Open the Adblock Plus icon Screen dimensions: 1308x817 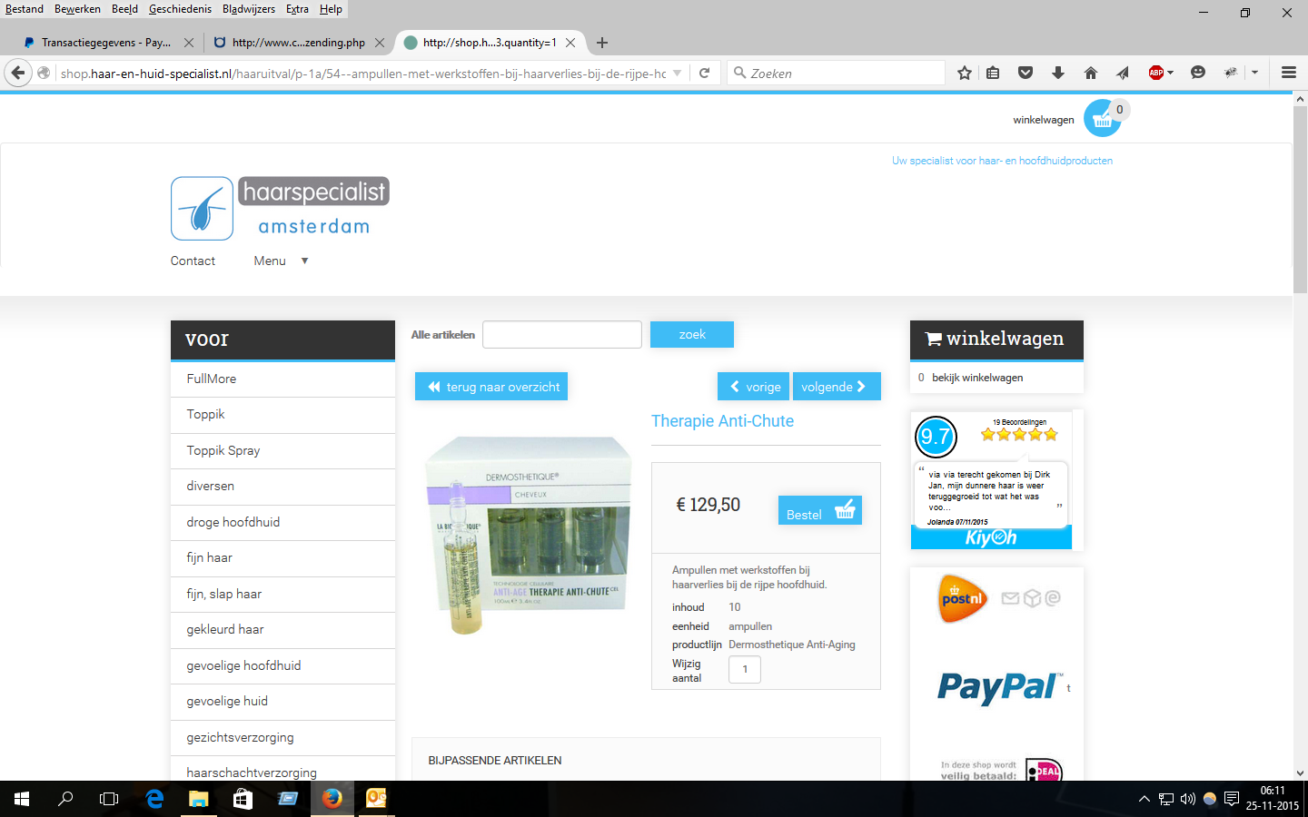click(1155, 74)
